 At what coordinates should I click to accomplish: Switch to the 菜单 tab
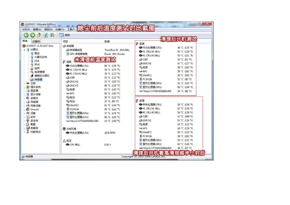point(25,41)
